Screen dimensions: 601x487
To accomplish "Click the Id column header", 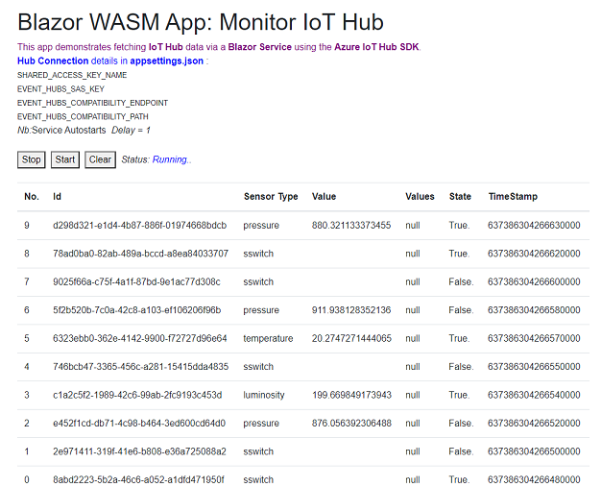I will click(57, 196).
